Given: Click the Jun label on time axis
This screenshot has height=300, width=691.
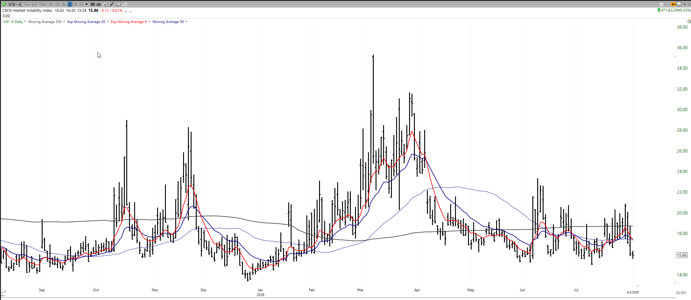Looking at the screenshot, I should 522,290.
